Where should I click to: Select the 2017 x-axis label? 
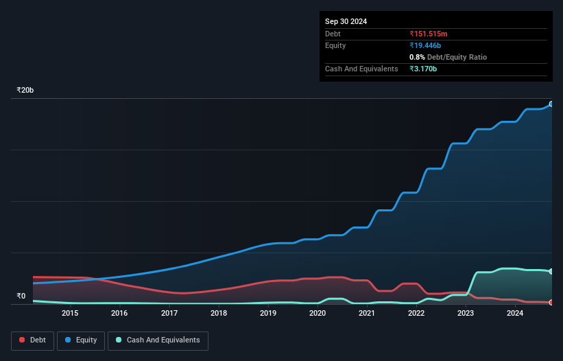point(169,313)
